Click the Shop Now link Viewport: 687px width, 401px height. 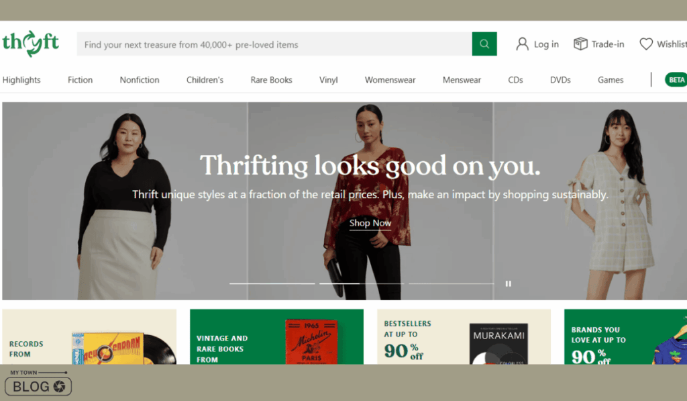pyautogui.click(x=370, y=223)
